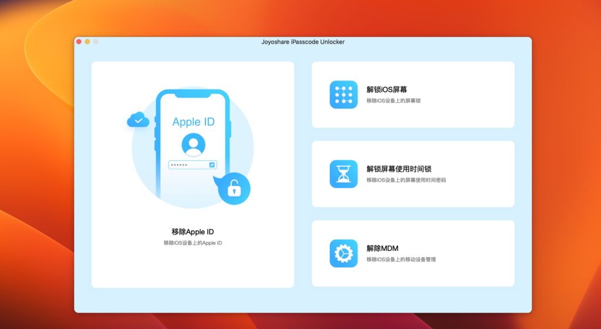
Task: Click the password field in phone illustration
Action: pos(193,164)
